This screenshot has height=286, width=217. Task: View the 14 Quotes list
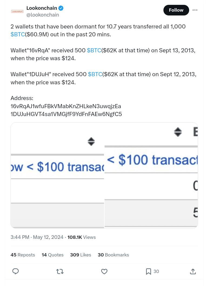pos(52,255)
